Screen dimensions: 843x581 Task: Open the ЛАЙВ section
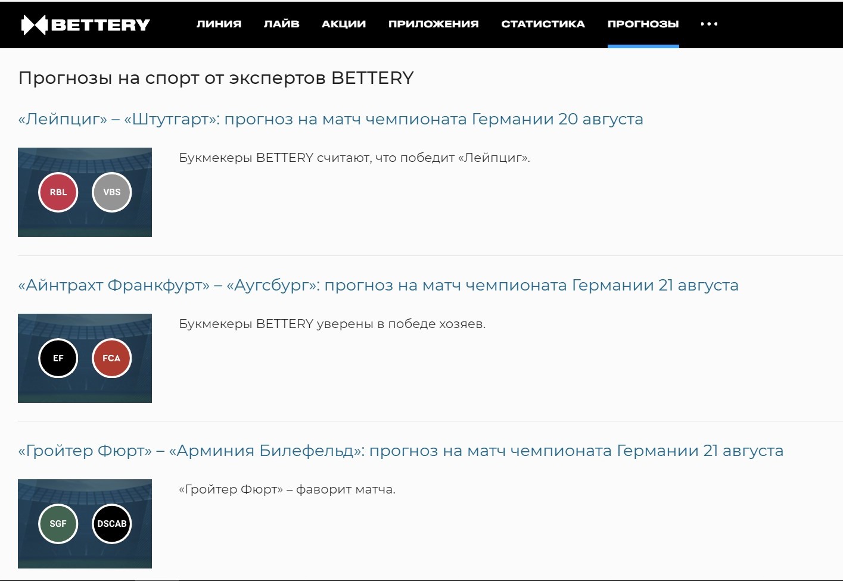(x=281, y=24)
